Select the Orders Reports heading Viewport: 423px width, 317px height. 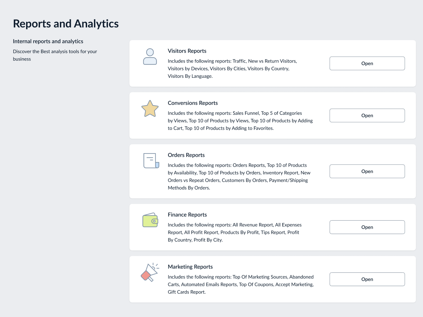pos(186,155)
